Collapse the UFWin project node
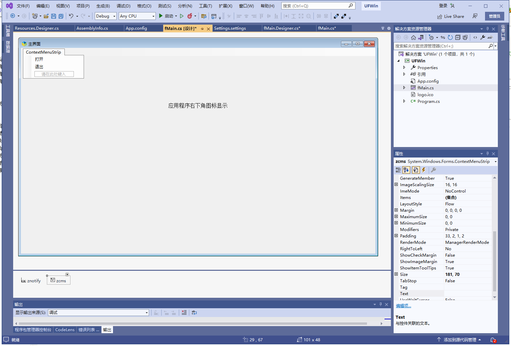 click(x=398, y=61)
